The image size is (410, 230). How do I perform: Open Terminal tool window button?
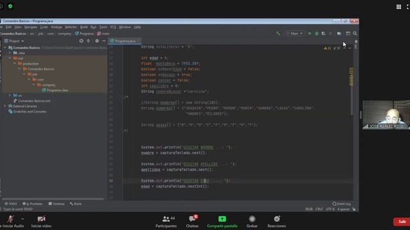pyautogui.click(x=56, y=204)
